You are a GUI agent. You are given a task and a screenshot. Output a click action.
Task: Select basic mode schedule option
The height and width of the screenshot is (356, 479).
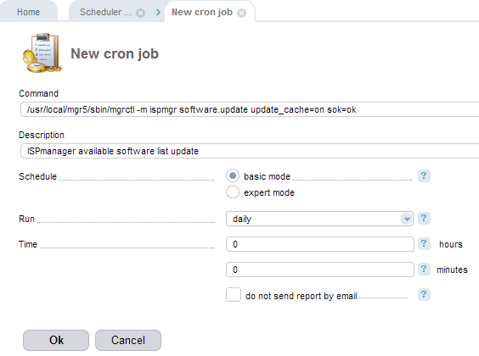click(x=233, y=175)
